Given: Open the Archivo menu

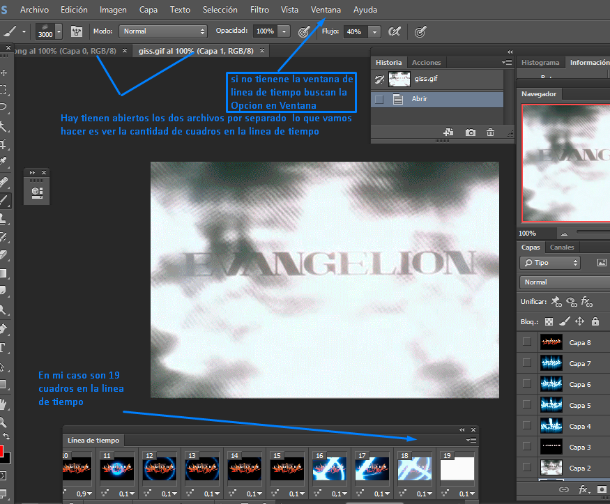Looking at the screenshot, I should click(34, 10).
